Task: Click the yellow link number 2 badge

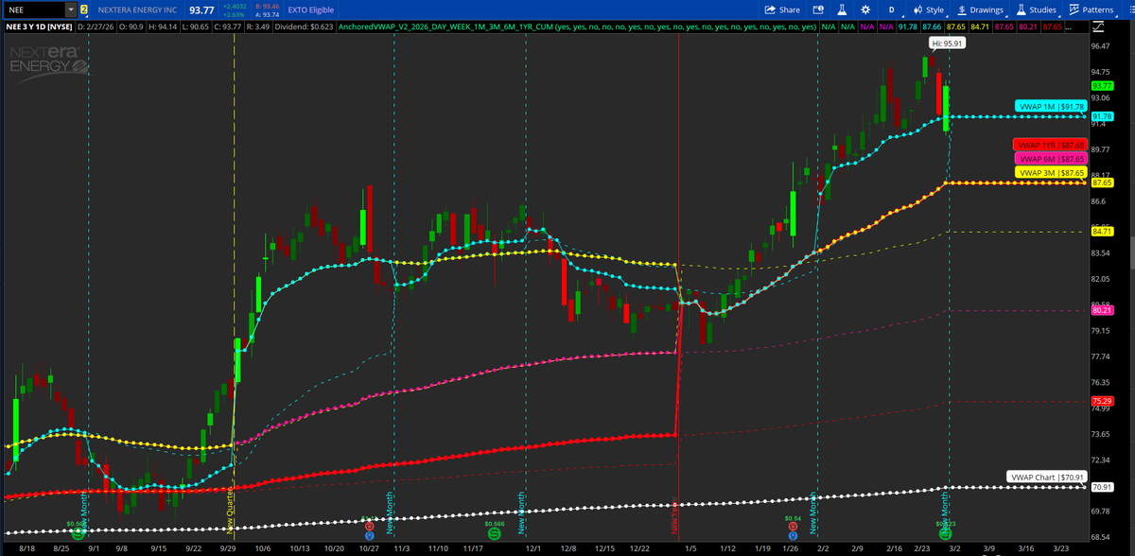Action: [84, 9]
